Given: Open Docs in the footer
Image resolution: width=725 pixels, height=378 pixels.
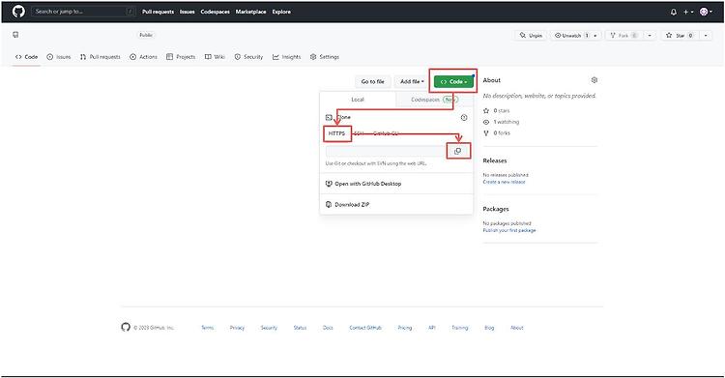Looking at the screenshot, I should pyautogui.click(x=328, y=328).
